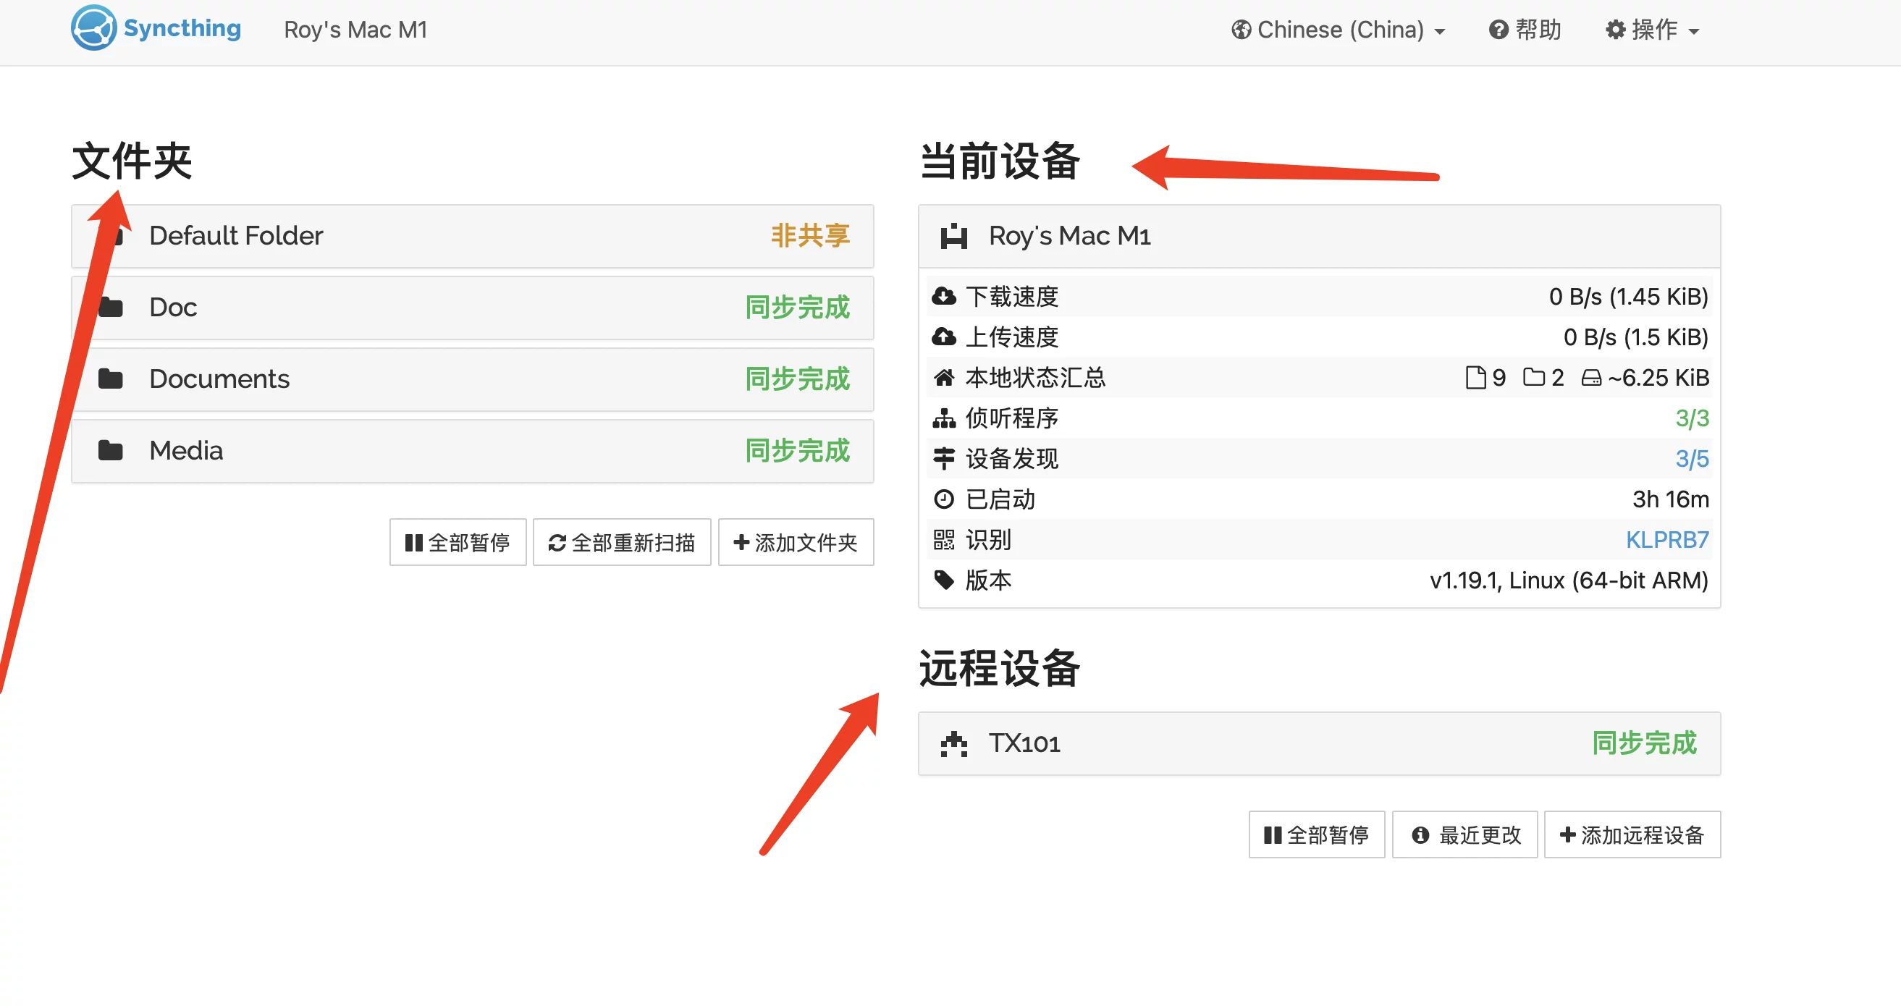
Task: Pause all folders with 全部暂停
Action: [x=458, y=543]
